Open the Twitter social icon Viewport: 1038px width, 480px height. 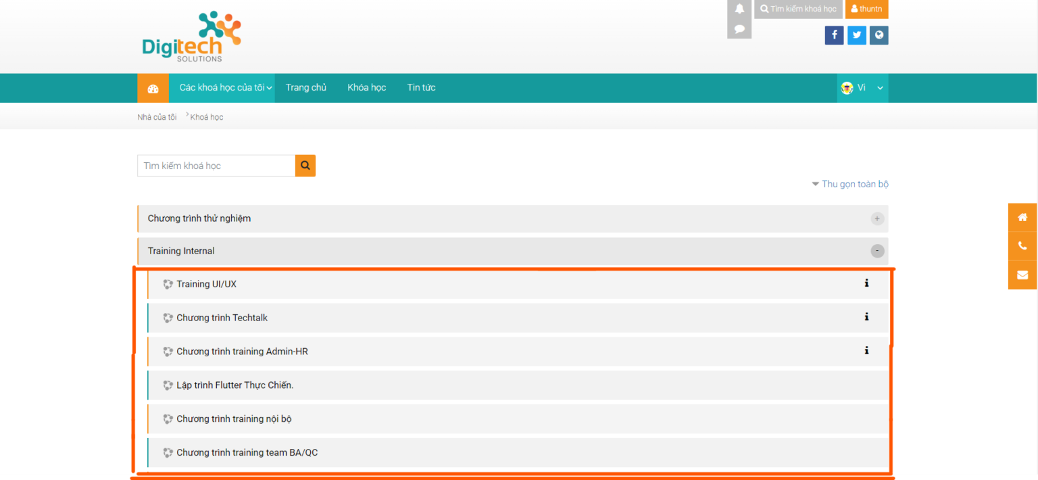coord(856,35)
